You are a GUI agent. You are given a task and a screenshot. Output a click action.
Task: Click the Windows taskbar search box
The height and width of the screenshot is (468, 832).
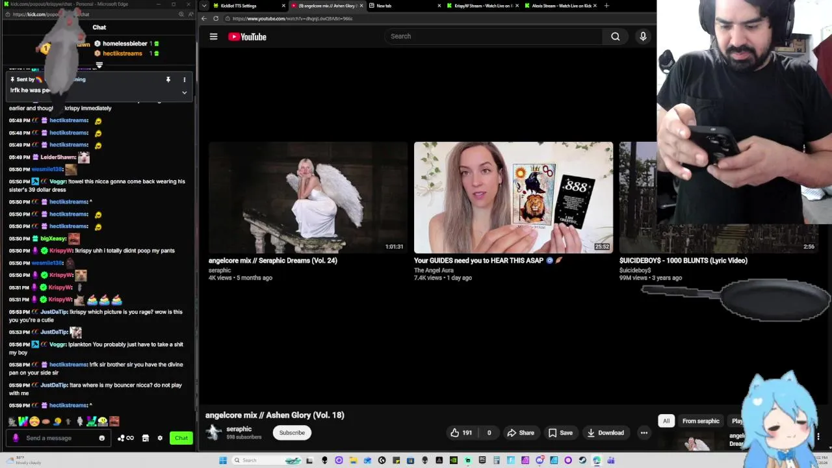point(267,460)
